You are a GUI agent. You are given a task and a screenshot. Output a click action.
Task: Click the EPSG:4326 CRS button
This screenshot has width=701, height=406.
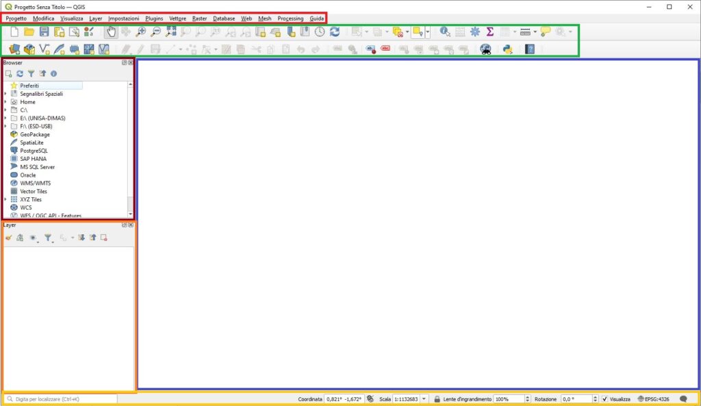pos(654,399)
